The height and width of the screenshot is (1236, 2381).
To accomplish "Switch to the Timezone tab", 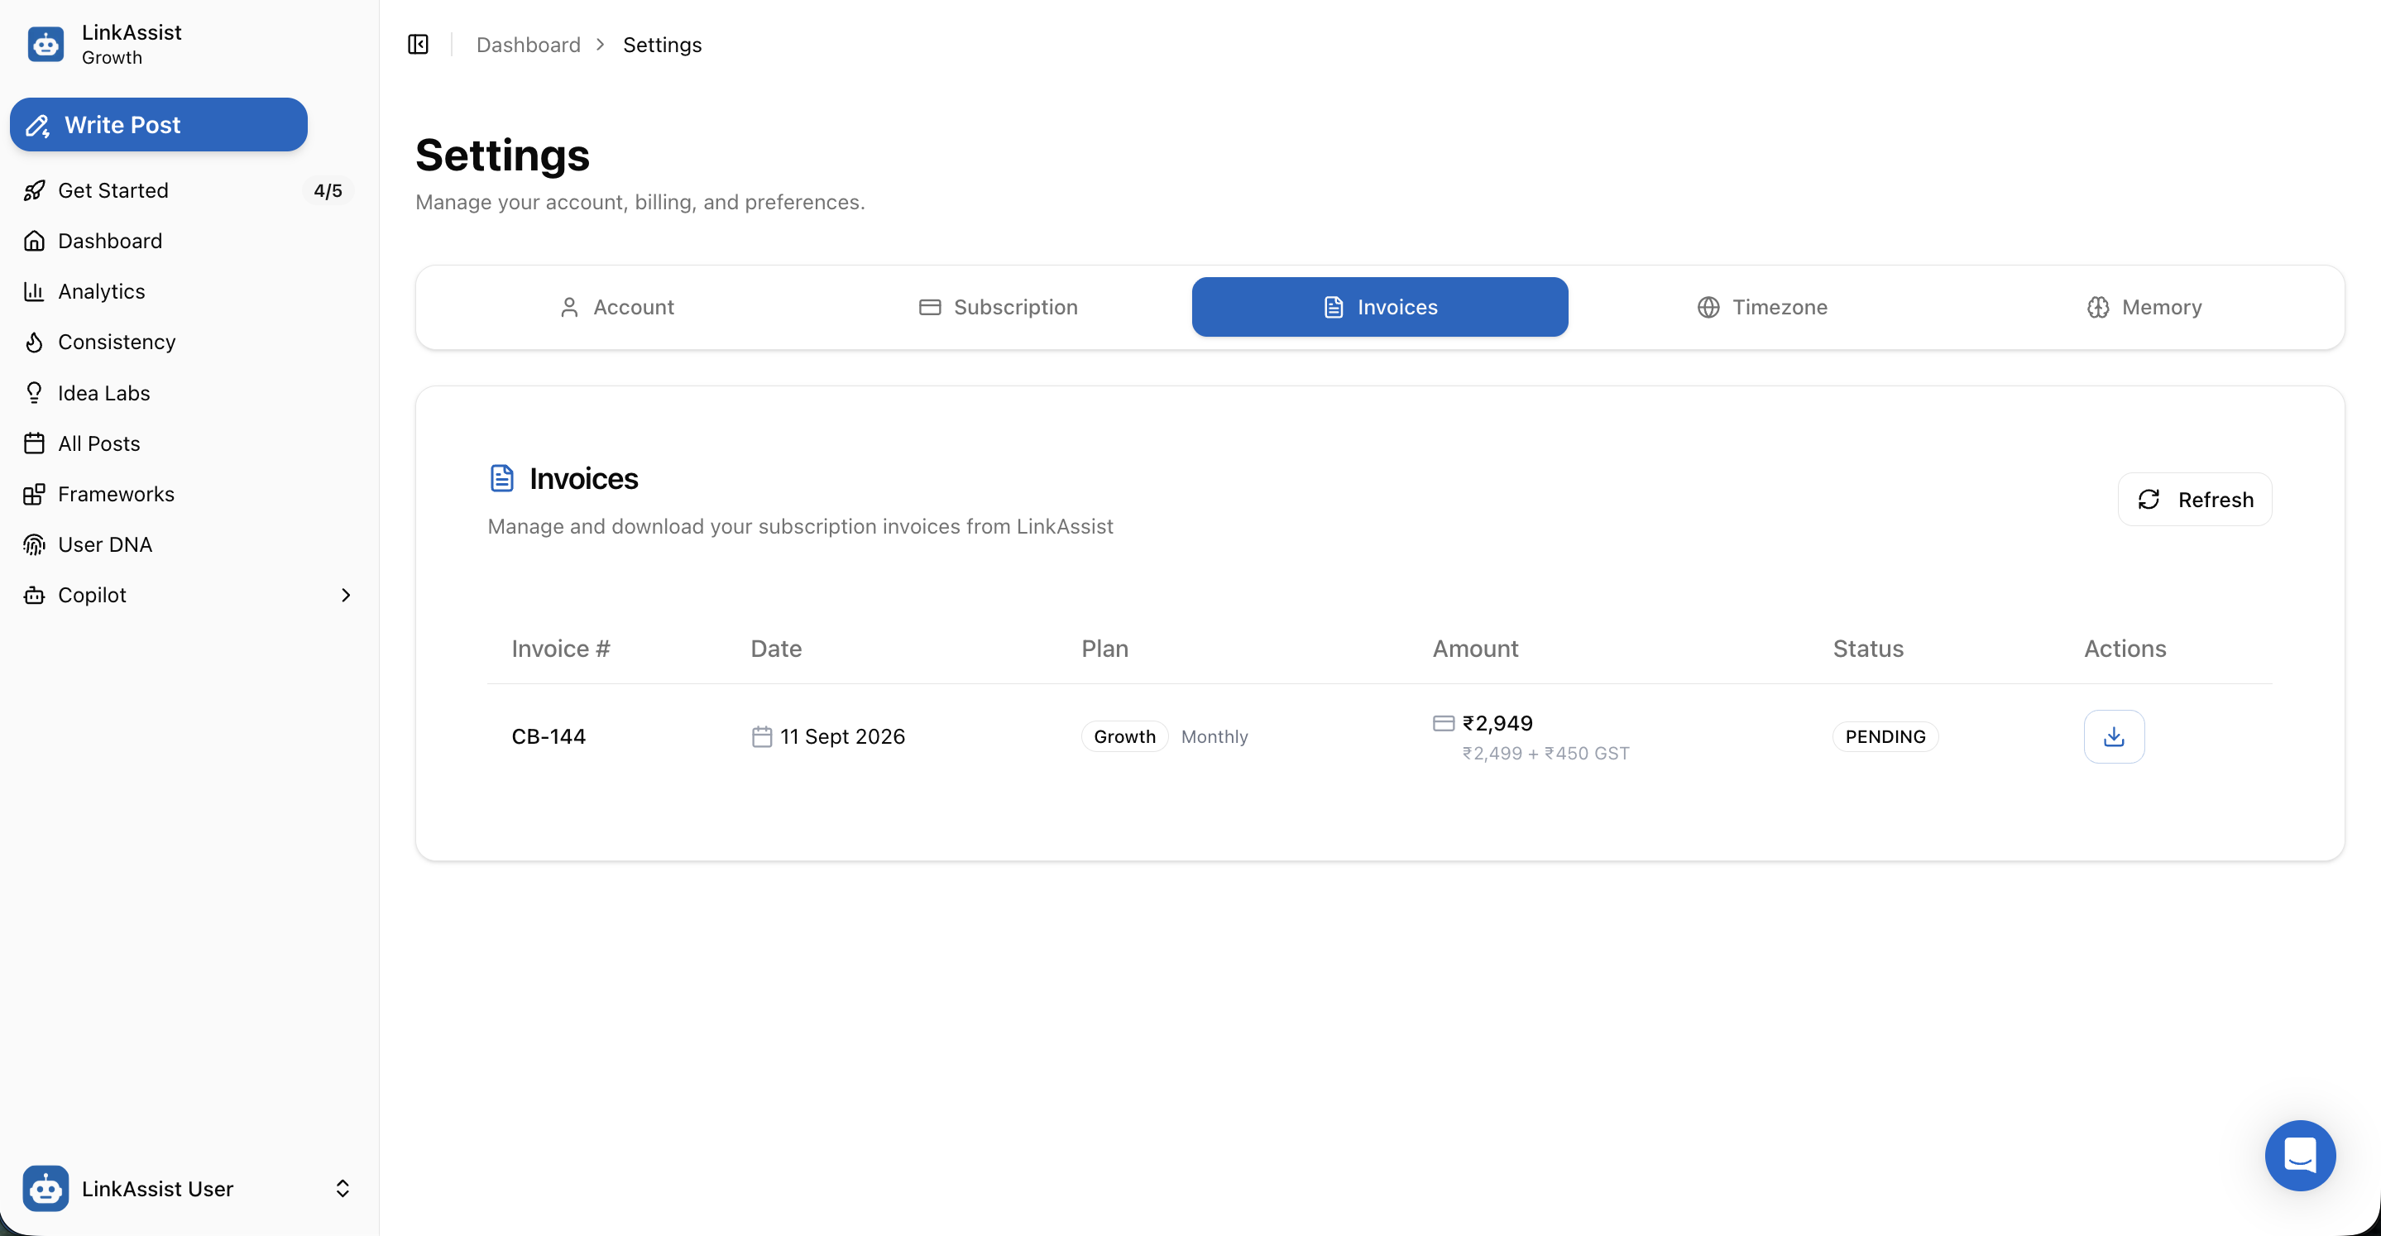I will (x=1761, y=307).
